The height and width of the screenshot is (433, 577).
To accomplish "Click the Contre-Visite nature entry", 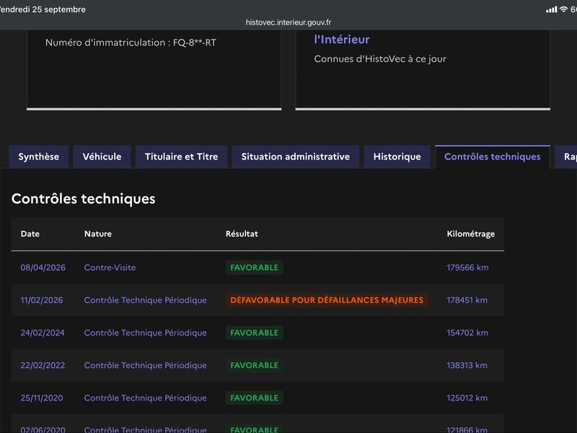I will pyautogui.click(x=110, y=268).
